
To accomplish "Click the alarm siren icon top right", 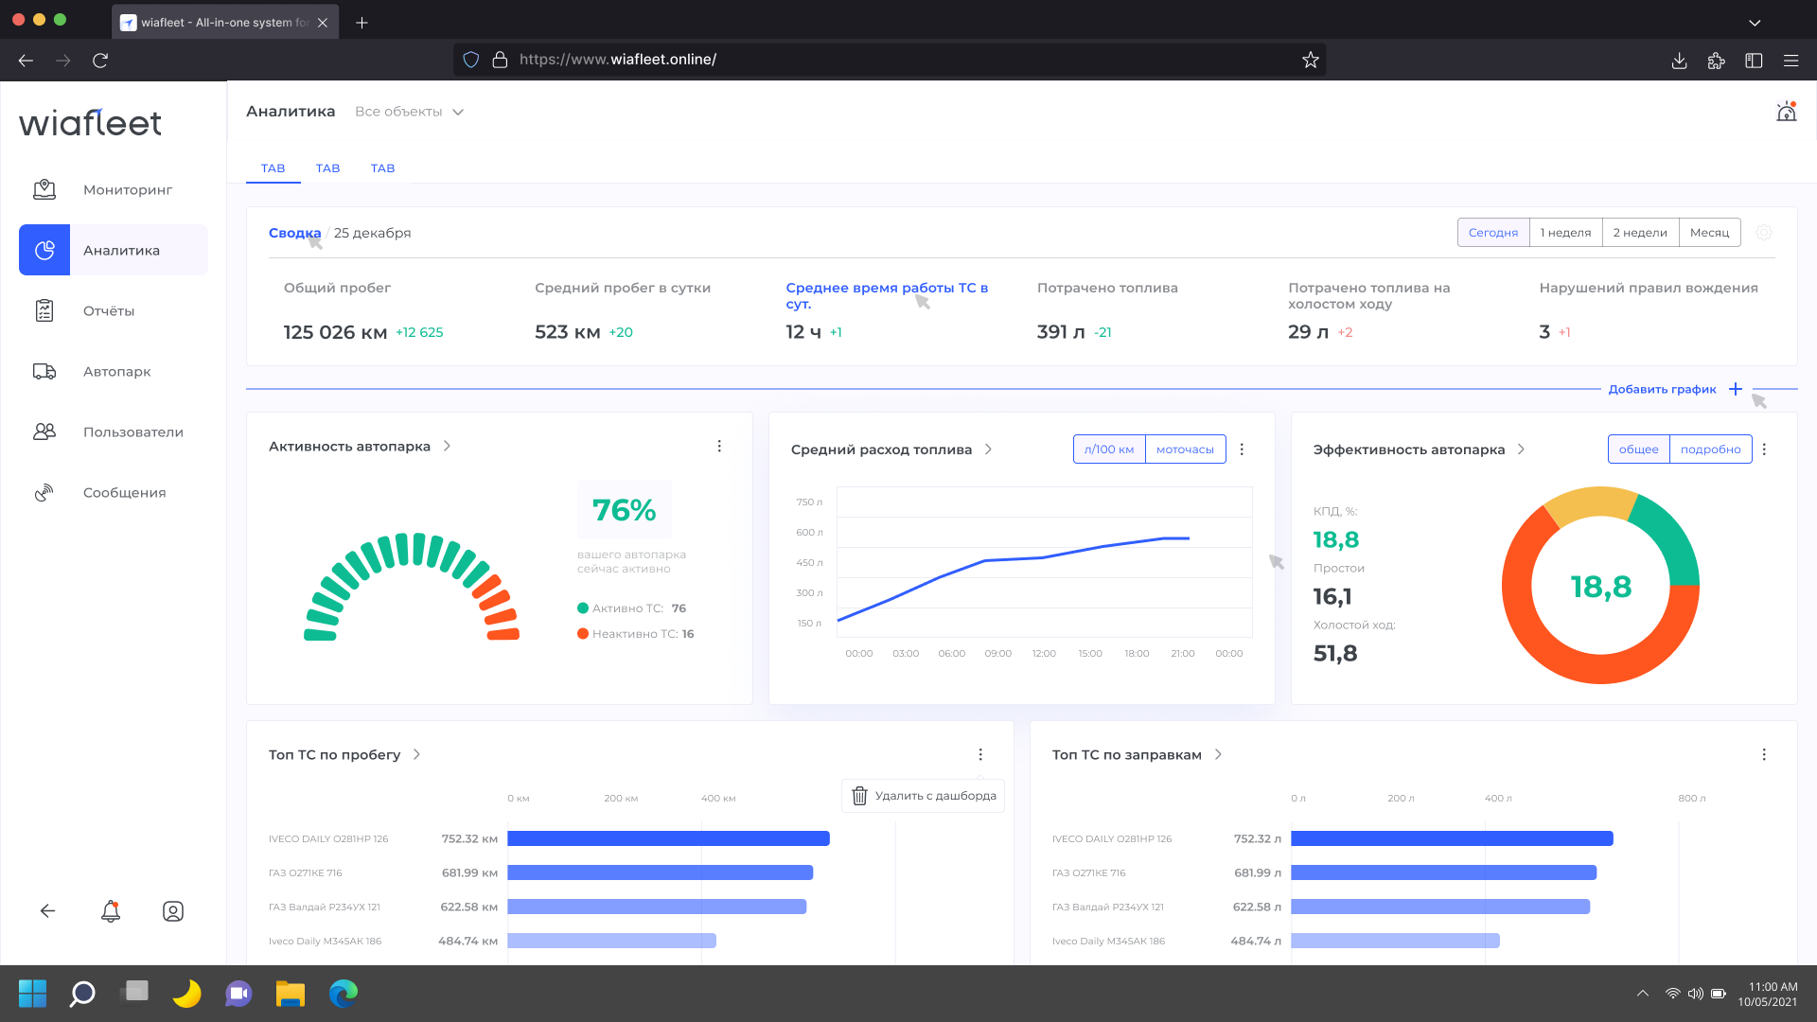I will (x=1786, y=112).
